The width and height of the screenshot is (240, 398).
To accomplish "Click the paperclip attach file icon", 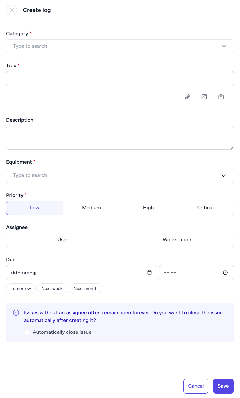I will (188, 97).
